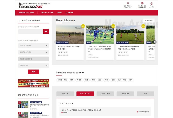
Task: Click the 記事一覧へ button
Action: 149,21
